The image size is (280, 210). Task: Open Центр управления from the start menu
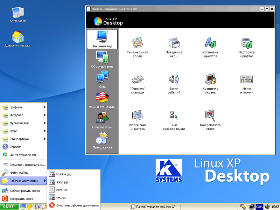coord(24,155)
